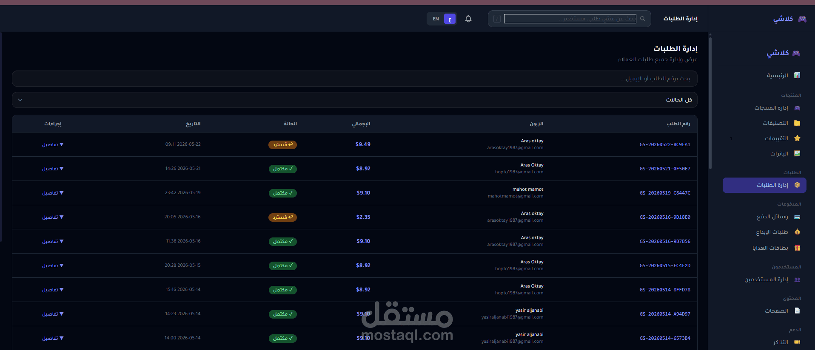Focus the order number or email search field
Screen dimensions: 815x350
tap(355, 79)
